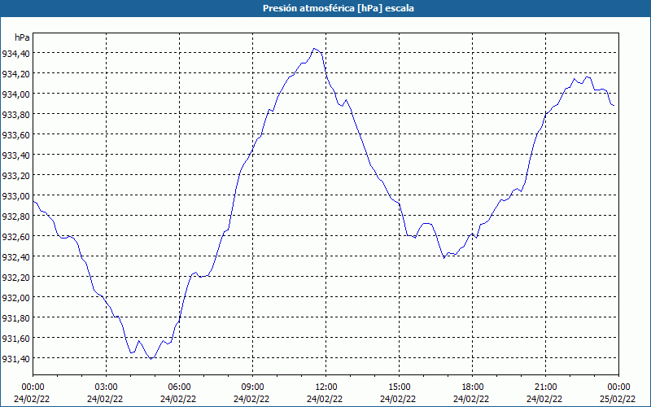The width and height of the screenshot is (651, 407).
Task: Select the 21:00 24/02/22 time label
Action: pyautogui.click(x=544, y=393)
